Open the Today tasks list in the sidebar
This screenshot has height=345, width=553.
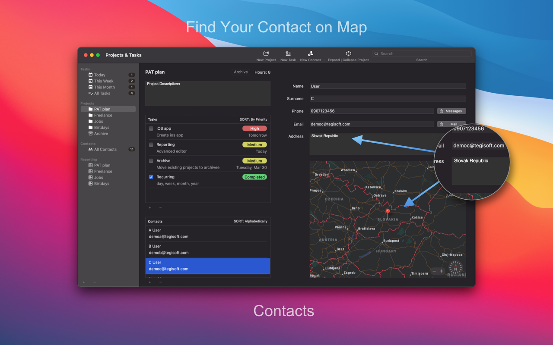pyautogui.click(x=108, y=75)
